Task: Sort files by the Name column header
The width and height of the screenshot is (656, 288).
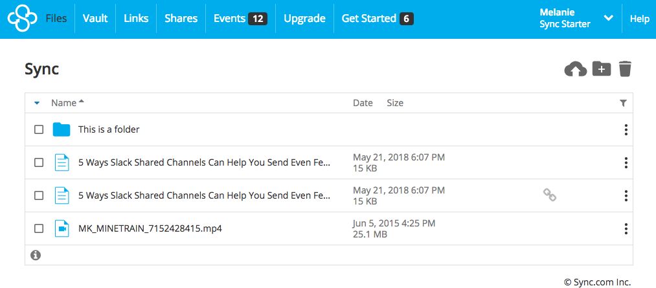Action: click(x=64, y=103)
